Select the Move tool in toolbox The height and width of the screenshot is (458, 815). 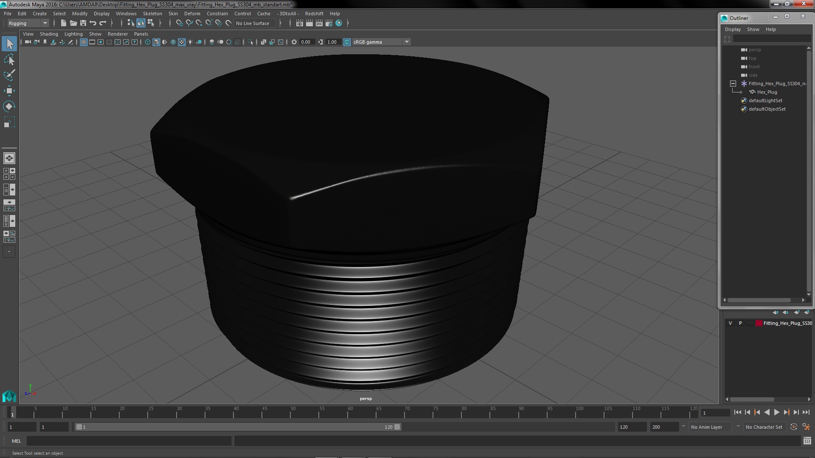pos(9,91)
